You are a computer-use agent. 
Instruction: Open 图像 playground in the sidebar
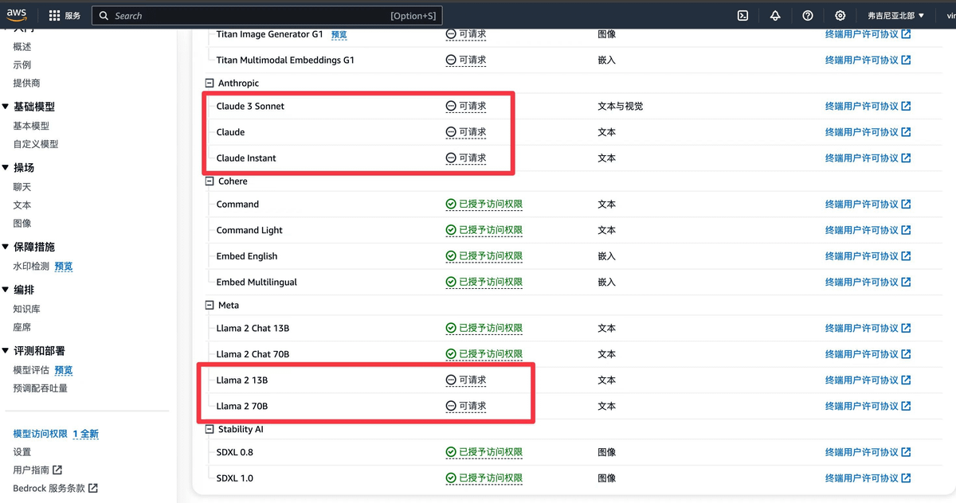point(22,224)
